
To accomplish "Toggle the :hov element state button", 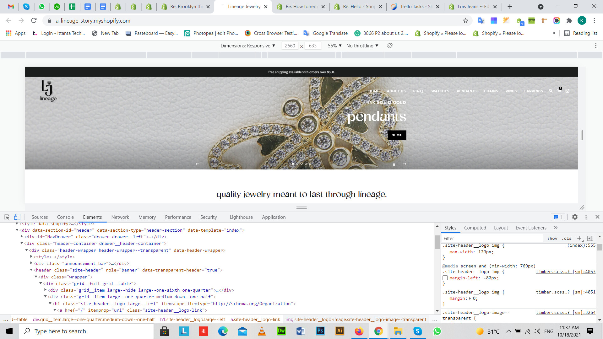I will click(552, 238).
